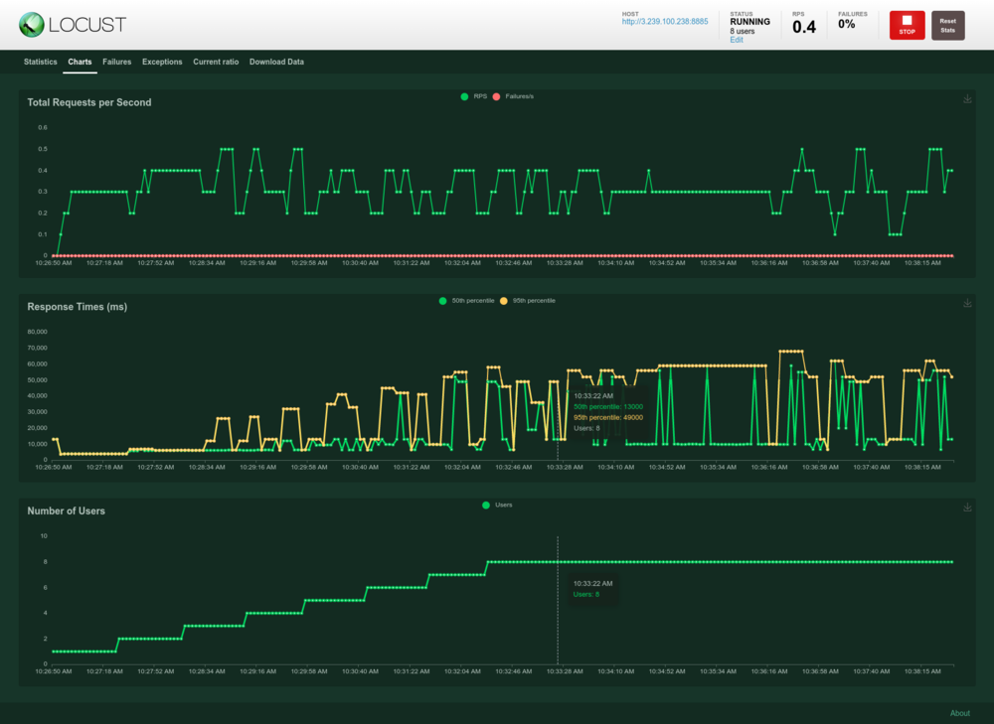Viewport: 994px width, 724px height.
Task: Click the Locust logo icon
Action: (x=31, y=25)
